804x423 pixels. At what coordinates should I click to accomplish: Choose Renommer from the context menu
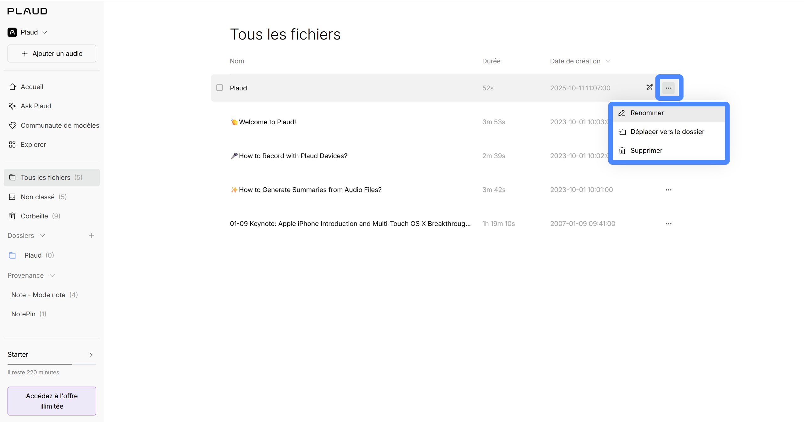[x=669, y=113]
